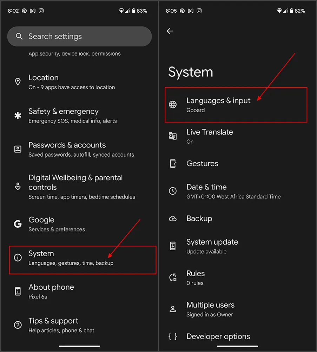Tap the Search settings field
The image size is (317, 352).
click(x=79, y=36)
